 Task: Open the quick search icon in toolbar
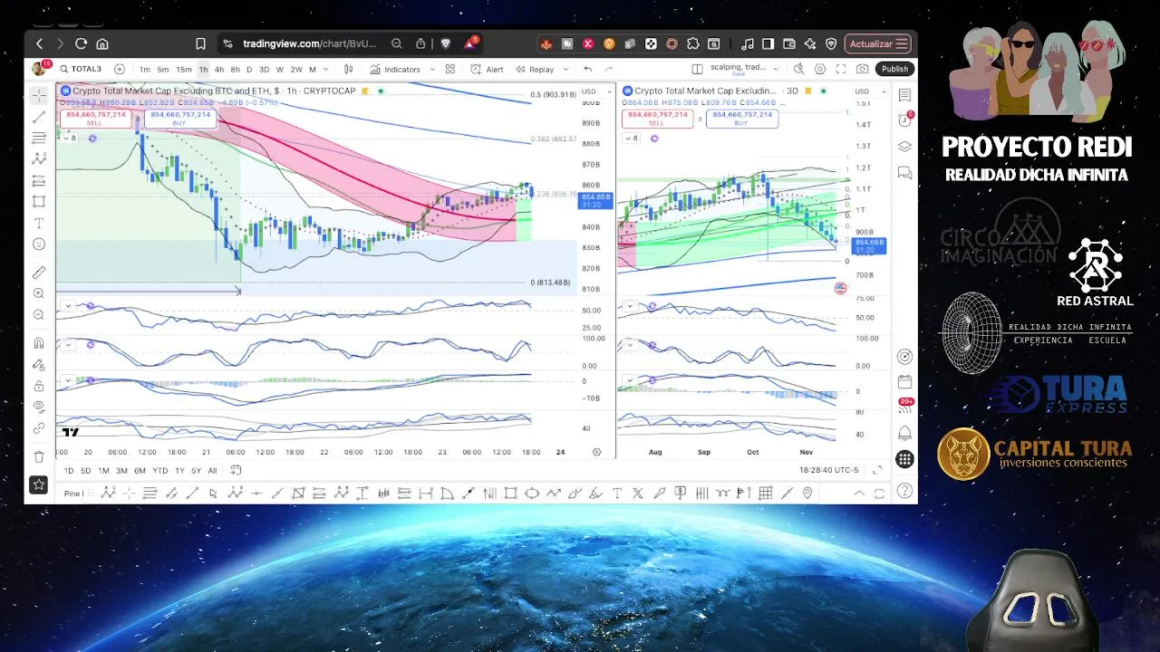799,69
